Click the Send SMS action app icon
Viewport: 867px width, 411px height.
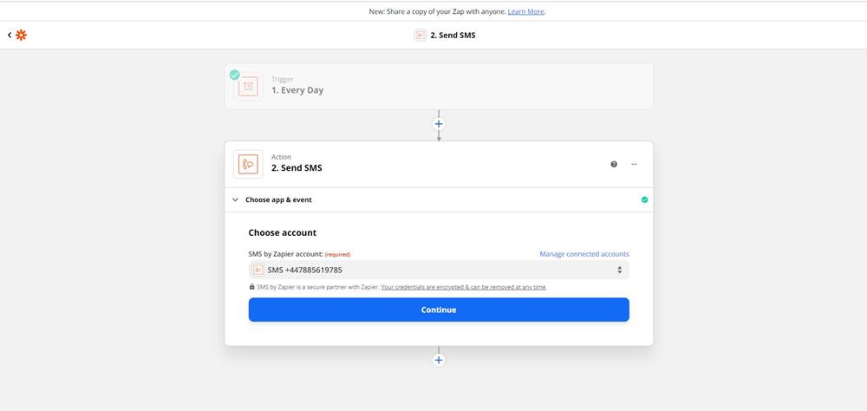pos(248,164)
